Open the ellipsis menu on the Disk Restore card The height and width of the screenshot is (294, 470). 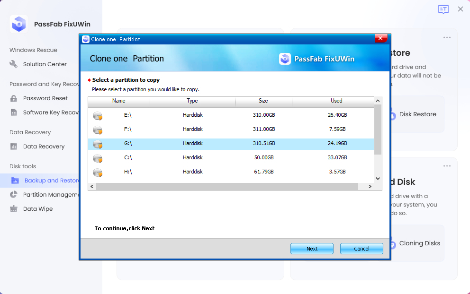point(447,37)
